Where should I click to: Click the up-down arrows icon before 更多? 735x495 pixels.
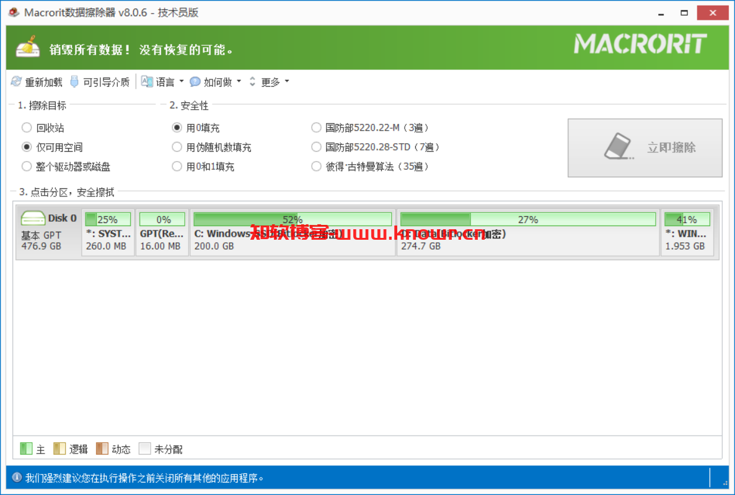tap(252, 82)
